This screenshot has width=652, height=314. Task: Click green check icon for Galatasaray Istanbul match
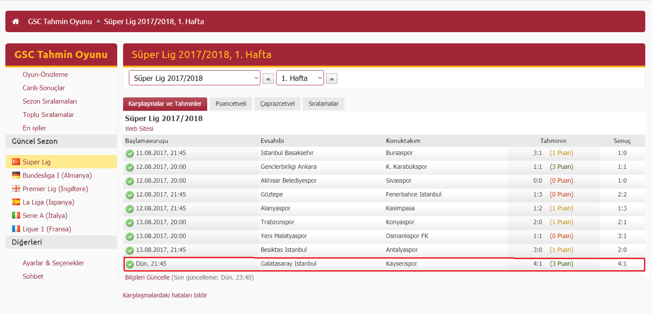tap(130, 264)
